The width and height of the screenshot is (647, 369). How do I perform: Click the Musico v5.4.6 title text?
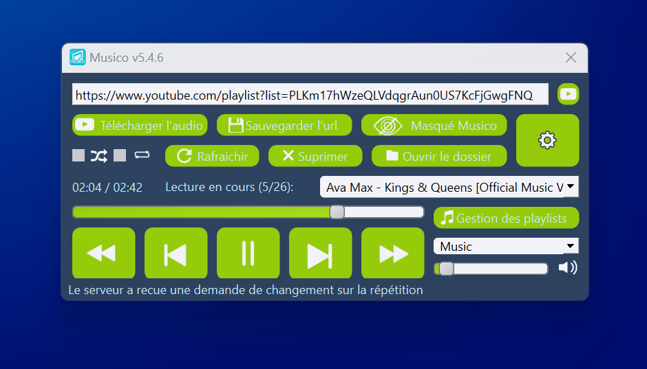coord(126,58)
